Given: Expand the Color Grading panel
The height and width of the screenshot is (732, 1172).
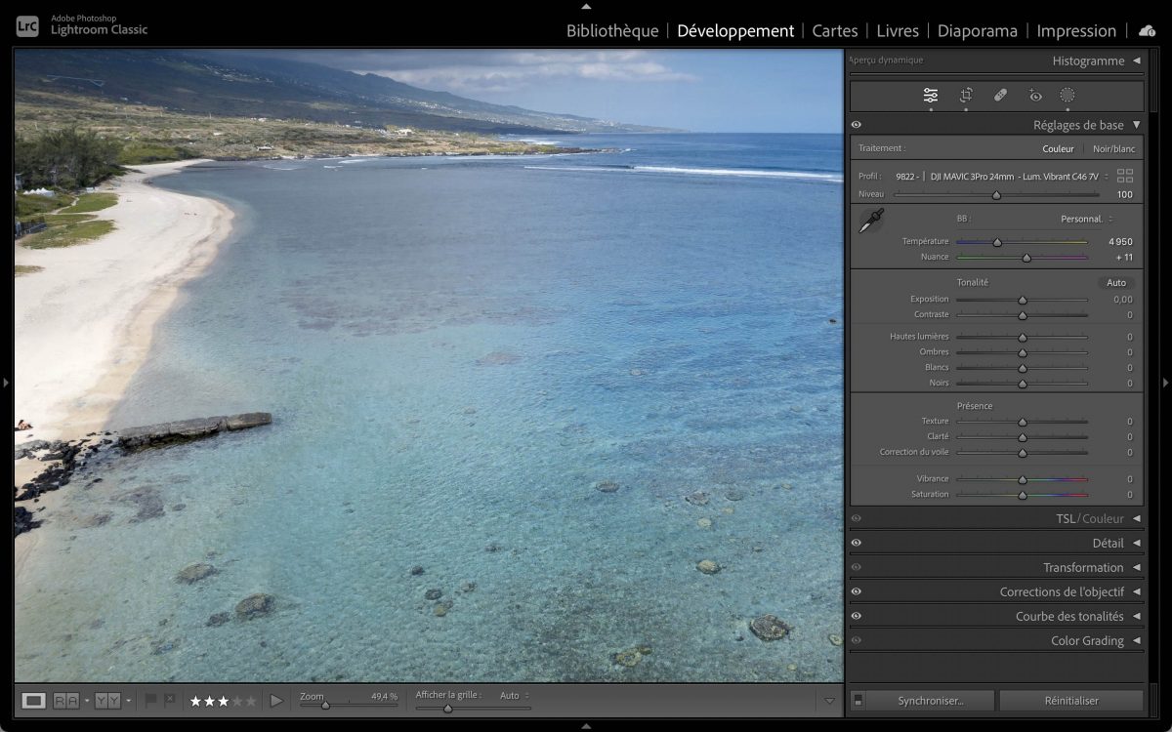Looking at the screenshot, I should pos(1136,640).
